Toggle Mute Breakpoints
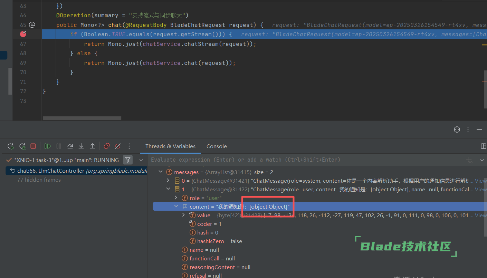The height and width of the screenshot is (278, 487). pos(118,146)
